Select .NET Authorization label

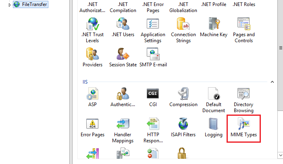[x=92, y=7]
